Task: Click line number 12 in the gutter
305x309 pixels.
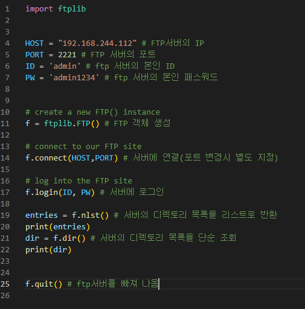Action: pyautogui.click(x=5, y=135)
